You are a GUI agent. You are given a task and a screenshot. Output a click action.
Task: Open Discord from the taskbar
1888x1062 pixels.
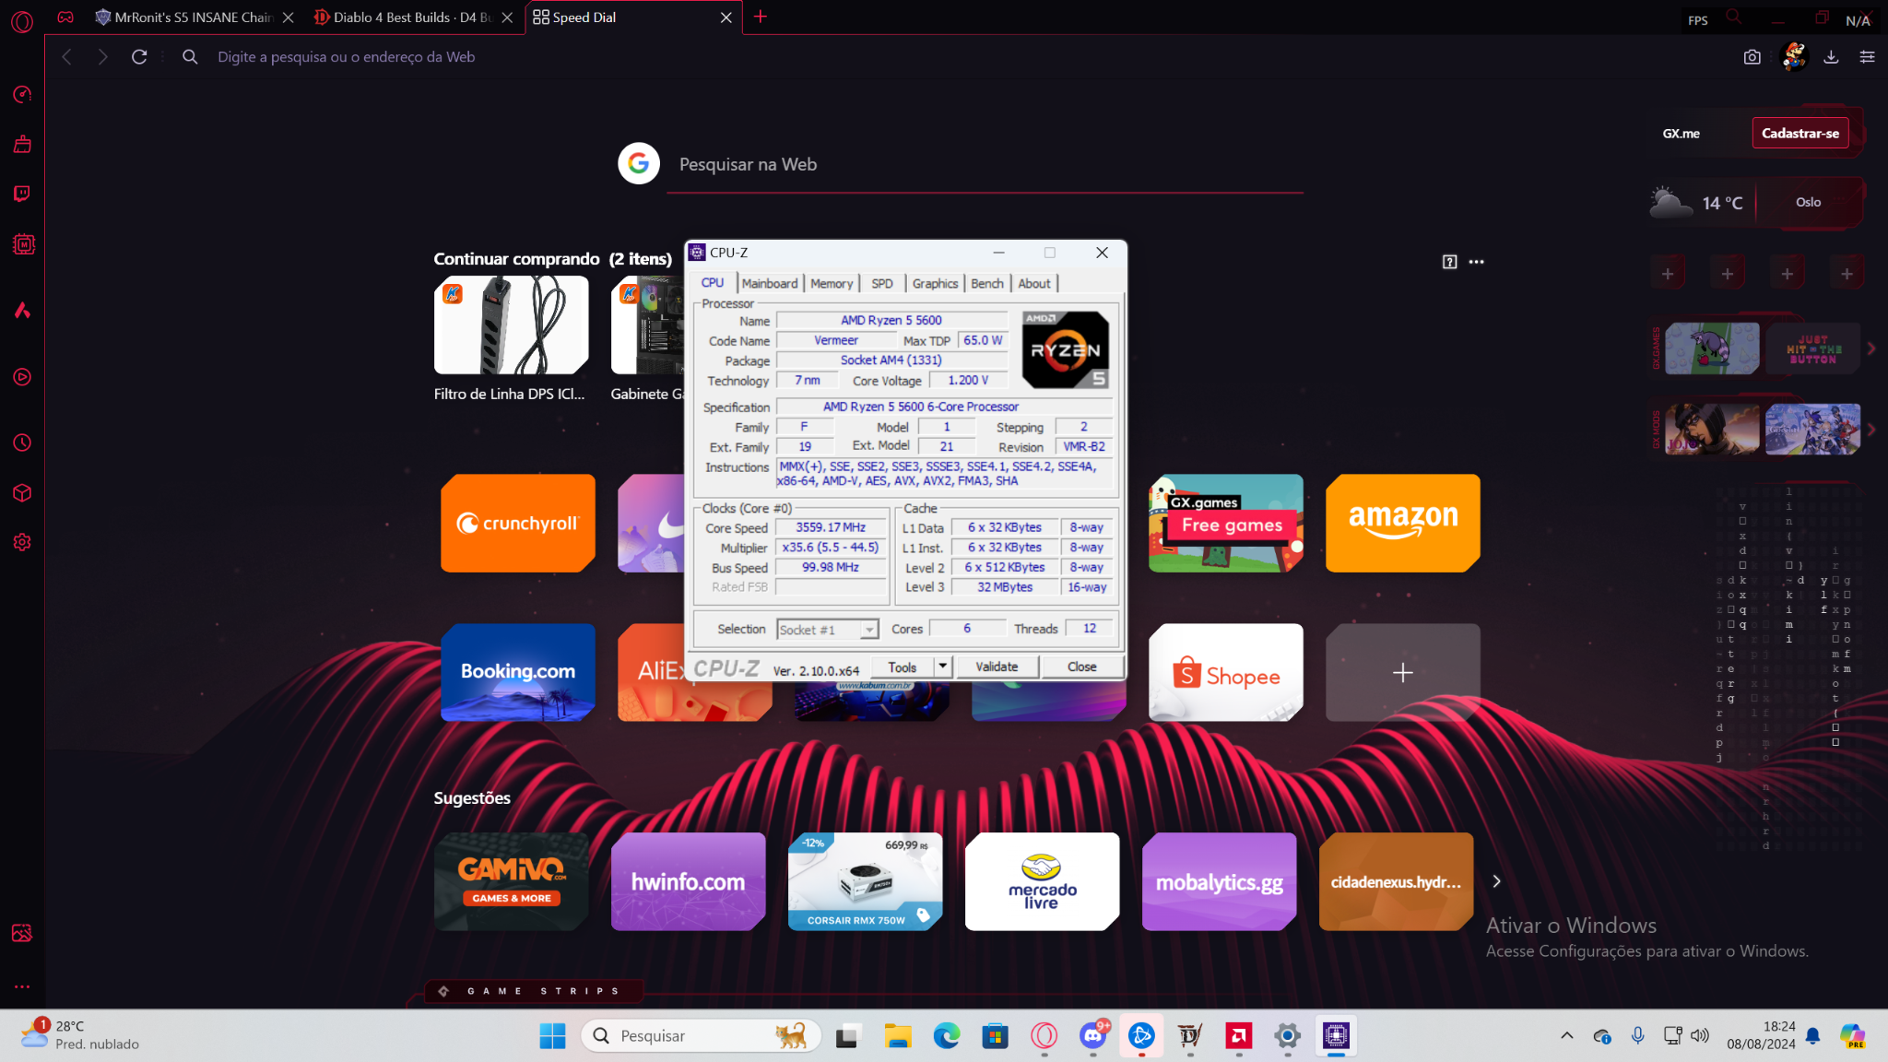1092,1036
